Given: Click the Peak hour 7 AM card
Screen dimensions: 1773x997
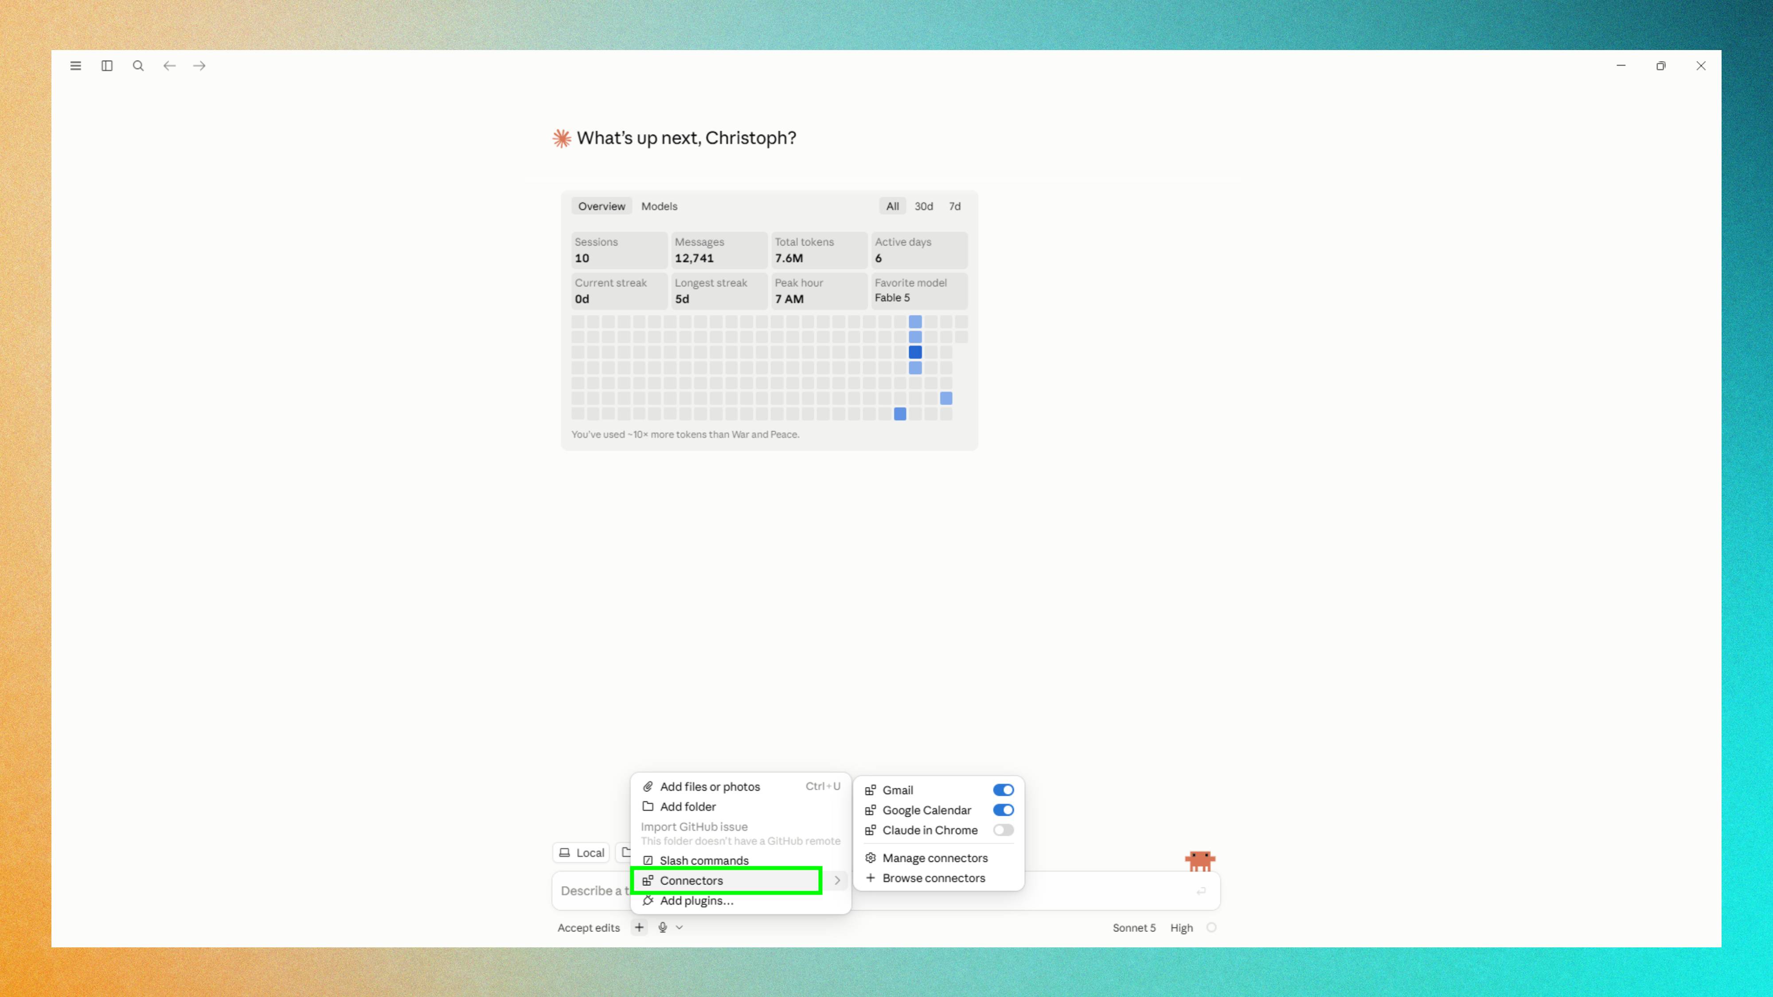Looking at the screenshot, I should click(819, 291).
